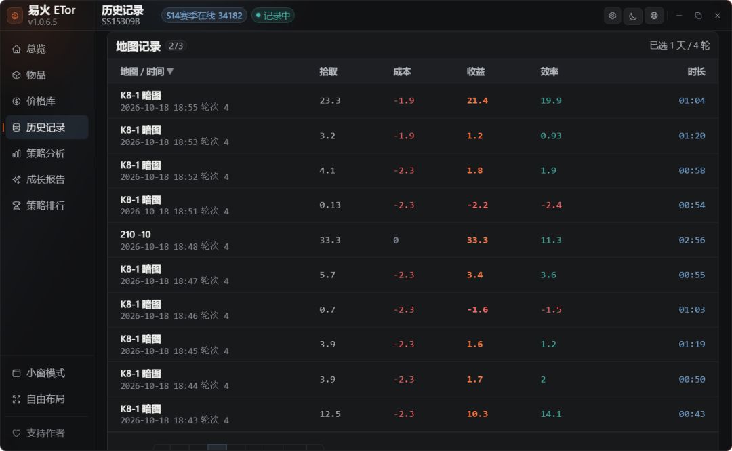Sort by the 时长 column header
732x451 pixels.
[x=696, y=71]
